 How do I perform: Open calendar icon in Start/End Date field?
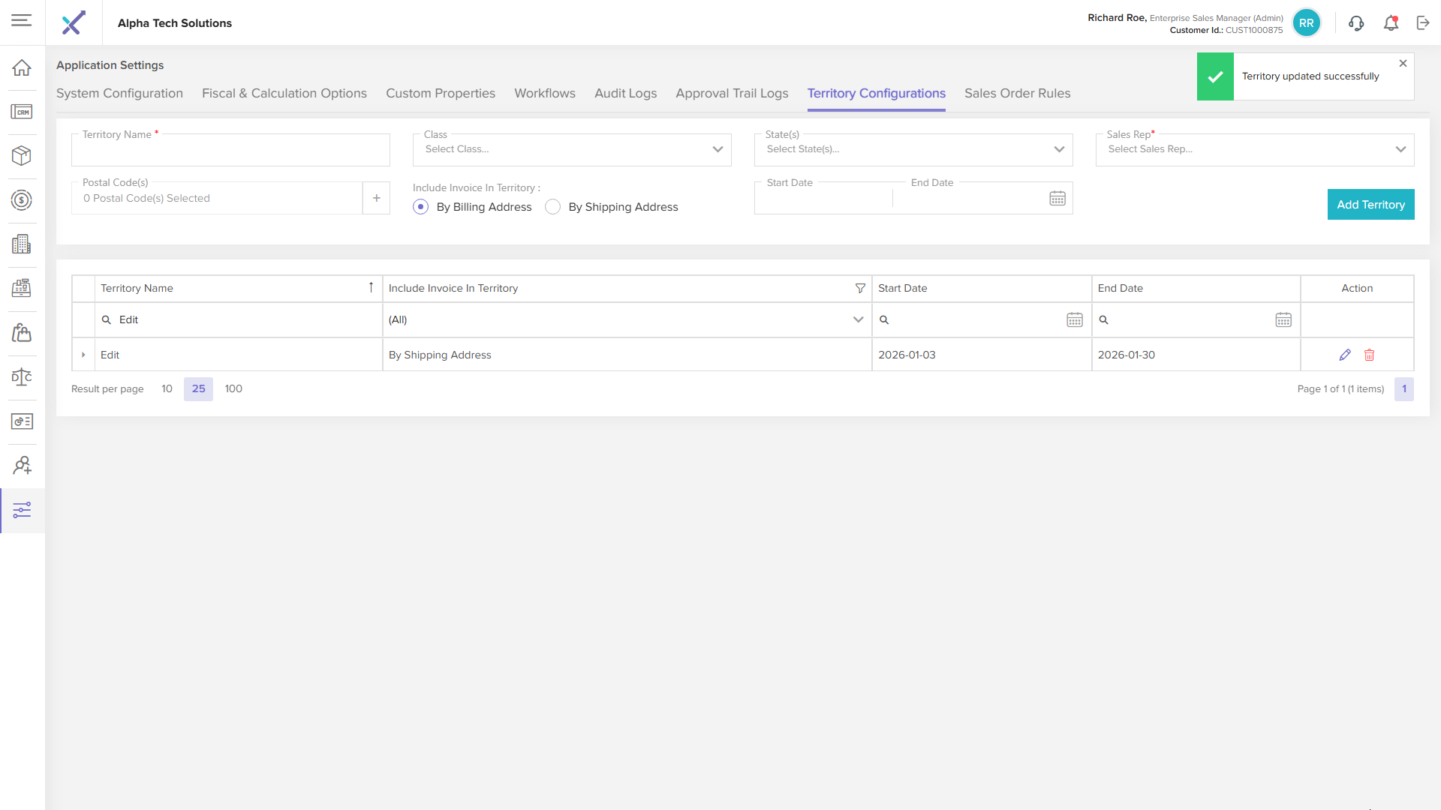tap(1057, 198)
